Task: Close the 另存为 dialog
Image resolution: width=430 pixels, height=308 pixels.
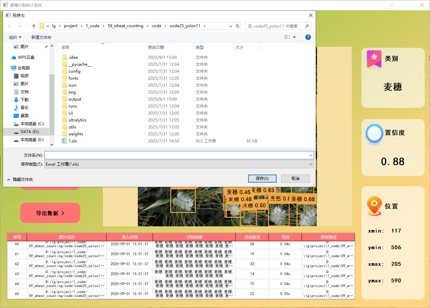Action: coord(310,15)
